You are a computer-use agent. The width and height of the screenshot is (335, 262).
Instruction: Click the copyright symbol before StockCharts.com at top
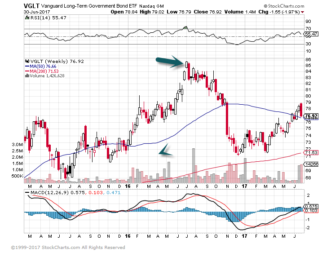point(265,6)
